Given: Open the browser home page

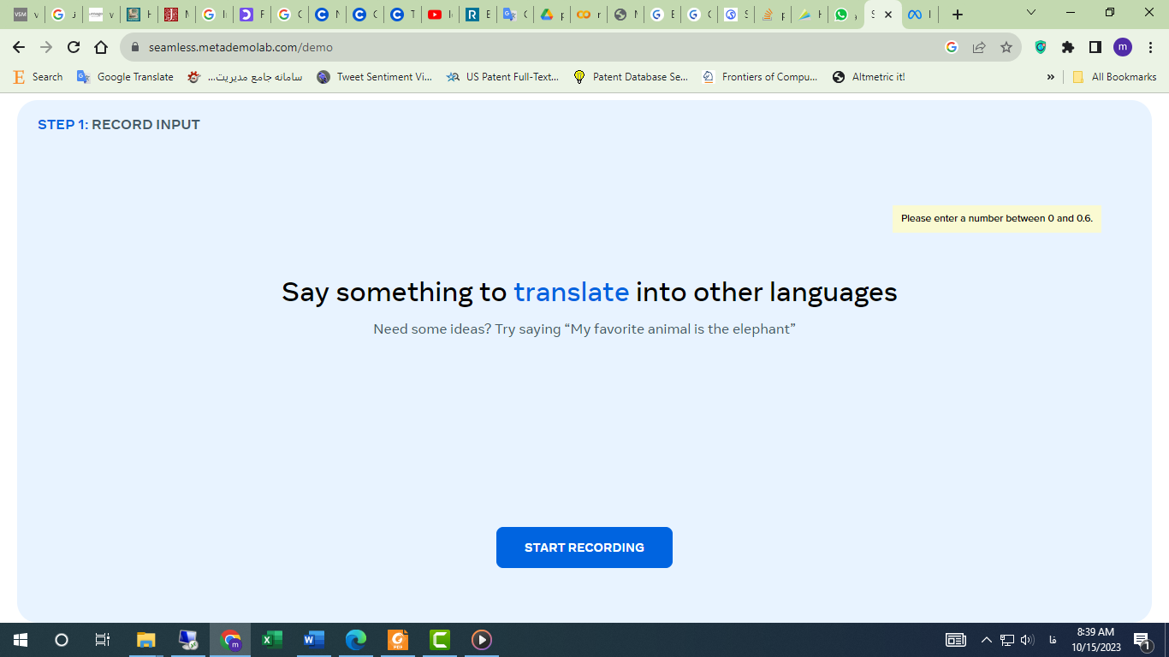Looking at the screenshot, I should click(x=101, y=47).
